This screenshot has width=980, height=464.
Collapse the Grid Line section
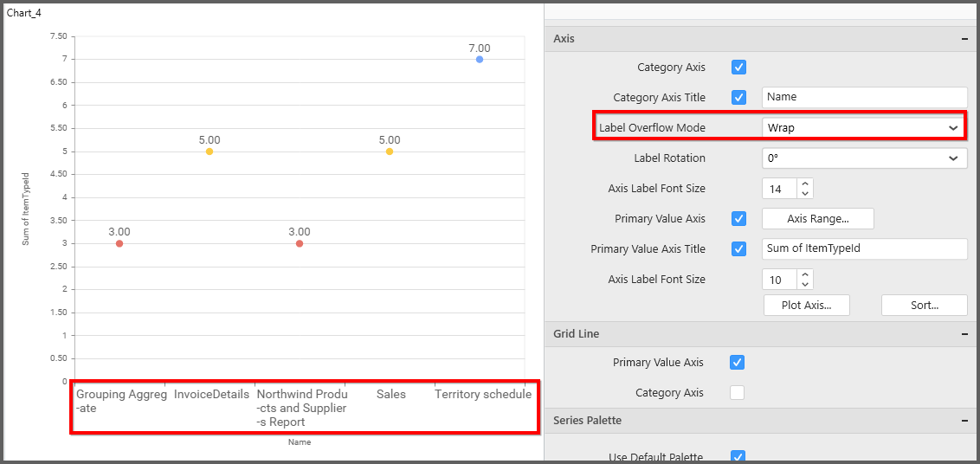tap(964, 334)
